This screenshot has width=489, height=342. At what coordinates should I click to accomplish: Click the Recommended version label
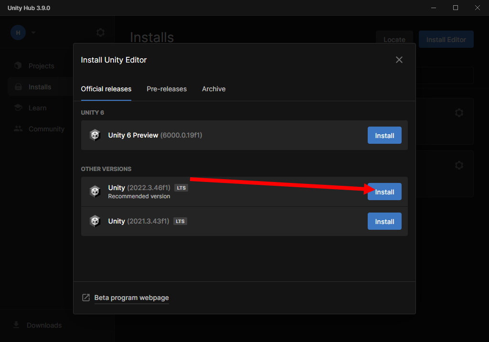coord(139,196)
